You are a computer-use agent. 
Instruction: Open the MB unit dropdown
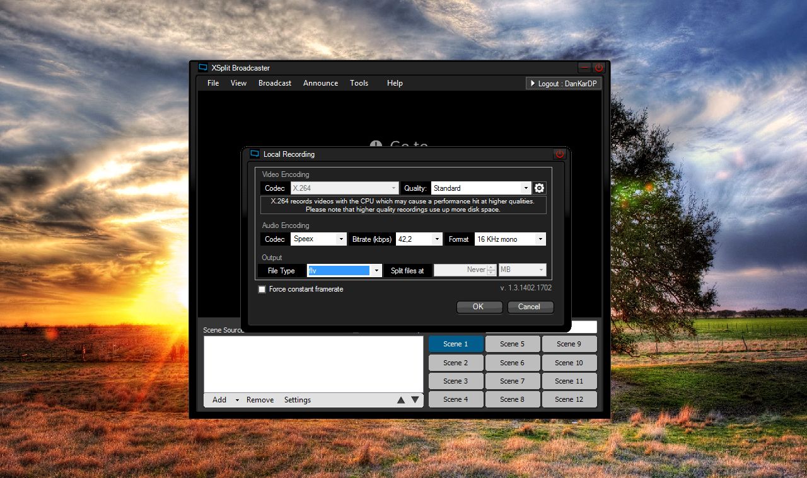[522, 270]
